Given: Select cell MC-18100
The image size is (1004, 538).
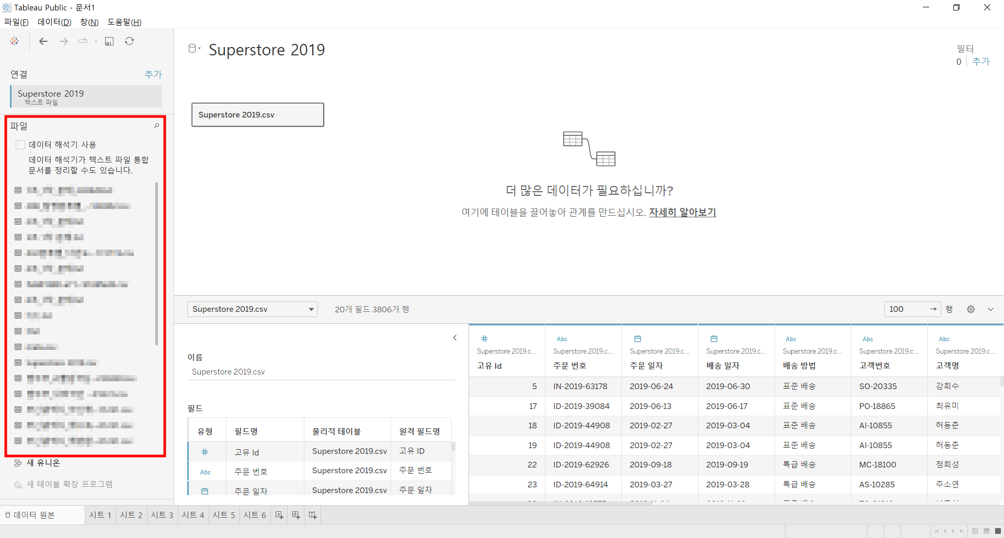Looking at the screenshot, I should pyautogui.click(x=889, y=465).
